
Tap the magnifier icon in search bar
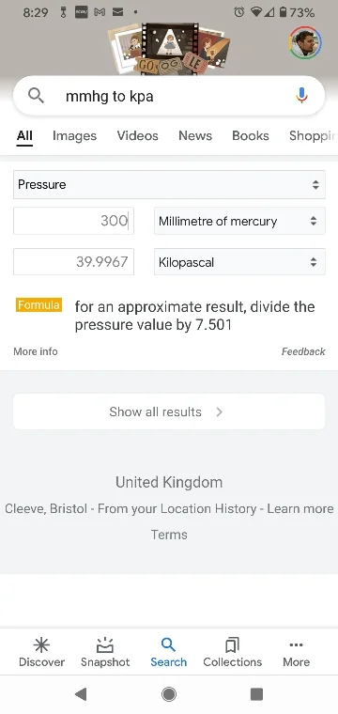coord(36,96)
